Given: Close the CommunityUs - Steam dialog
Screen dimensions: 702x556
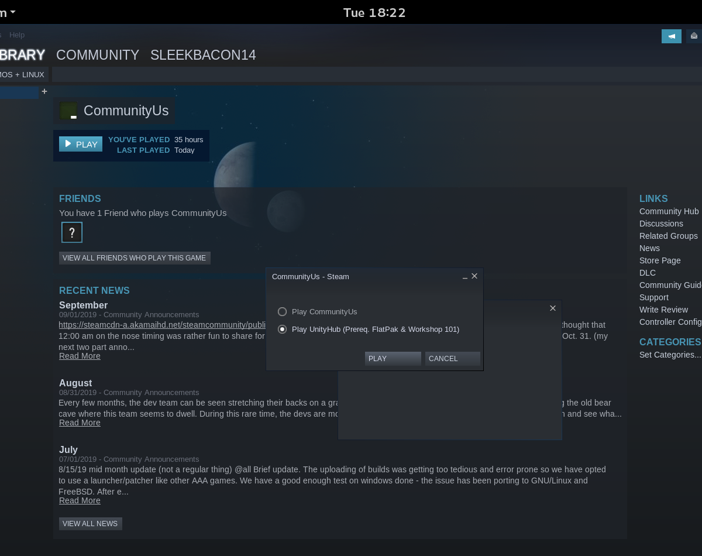Looking at the screenshot, I should pos(474,276).
